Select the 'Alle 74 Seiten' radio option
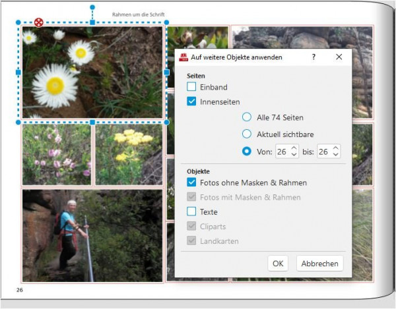396x309 pixels. pyautogui.click(x=247, y=117)
